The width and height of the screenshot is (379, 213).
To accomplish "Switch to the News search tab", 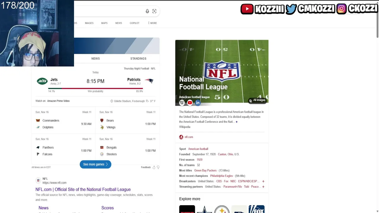I will coord(118,23).
